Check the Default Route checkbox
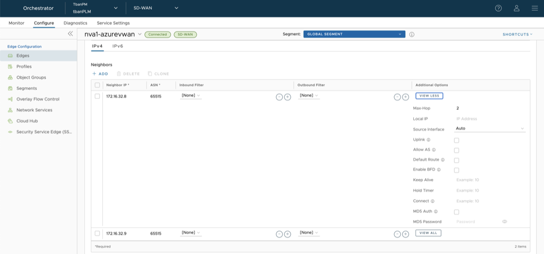 (x=456, y=160)
